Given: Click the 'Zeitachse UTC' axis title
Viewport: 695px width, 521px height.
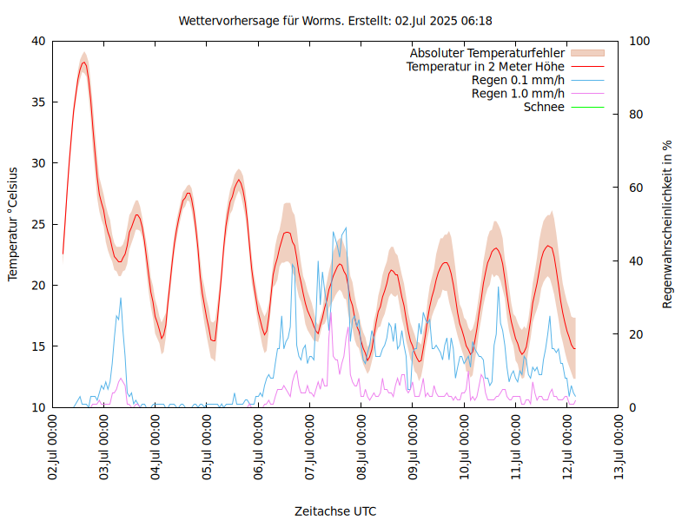Looking at the screenshot, I should (x=335, y=511).
